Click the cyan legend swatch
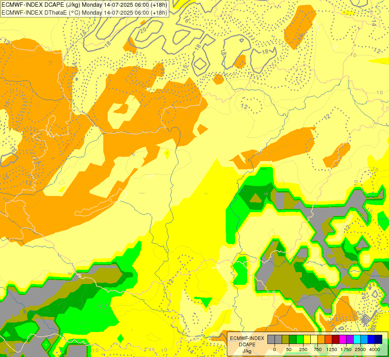This screenshot has height=357, width=389. [357, 339]
